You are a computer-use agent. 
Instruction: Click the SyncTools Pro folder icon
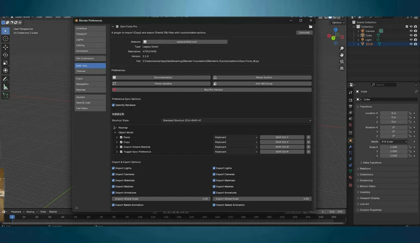(310, 27)
